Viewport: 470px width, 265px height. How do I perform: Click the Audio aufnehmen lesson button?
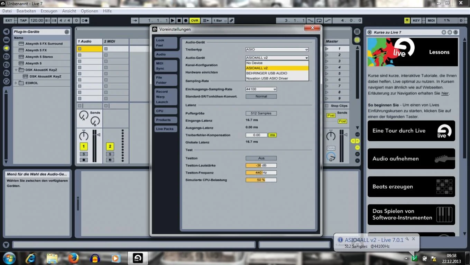click(x=411, y=159)
